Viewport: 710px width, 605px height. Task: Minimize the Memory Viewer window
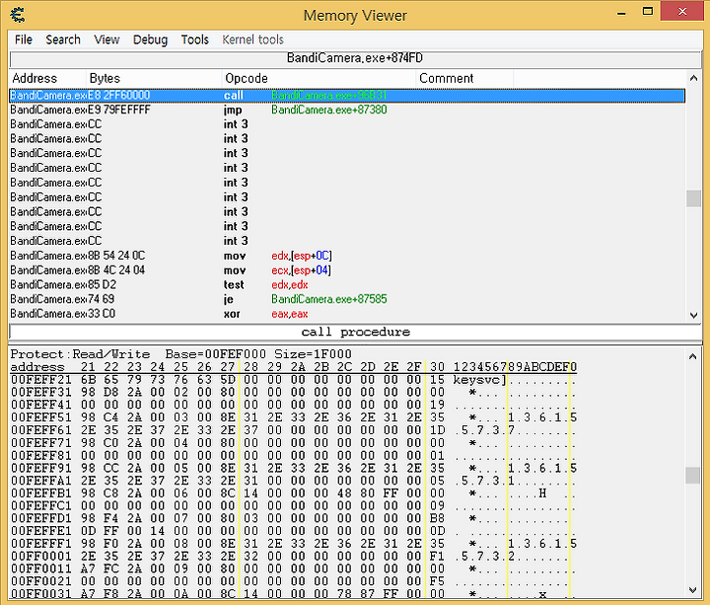[x=621, y=13]
